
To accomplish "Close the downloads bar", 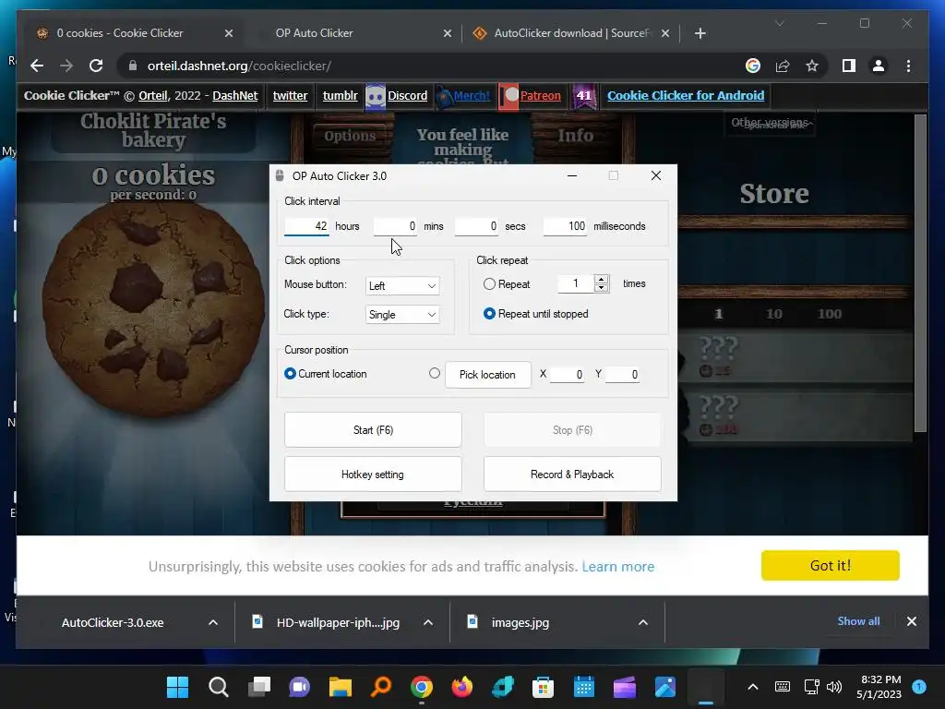I will pyautogui.click(x=911, y=621).
